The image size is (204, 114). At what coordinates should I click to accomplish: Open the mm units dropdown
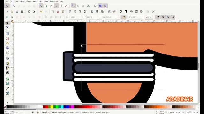[149, 17]
